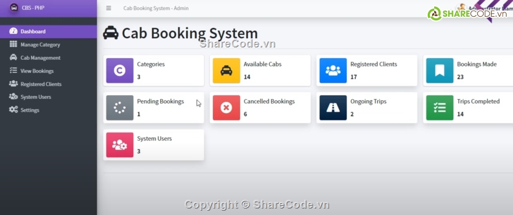Click the red Cancelled Bookings X icon
The image size is (513, 215).
pos(226,108)
